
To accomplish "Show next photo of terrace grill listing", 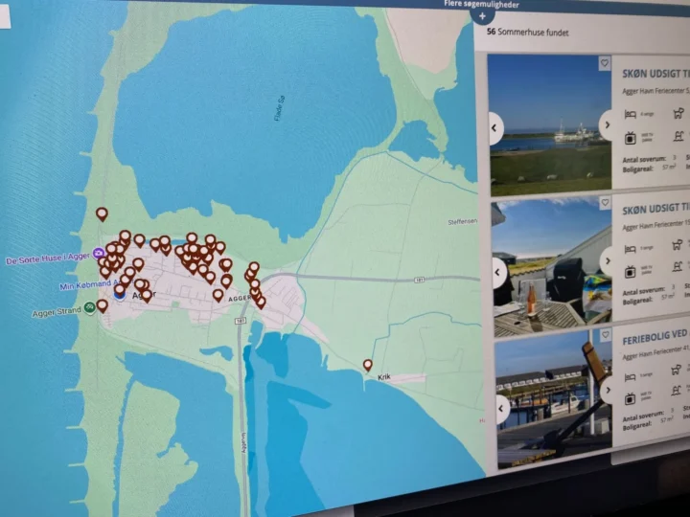I will tap(608, 260).
